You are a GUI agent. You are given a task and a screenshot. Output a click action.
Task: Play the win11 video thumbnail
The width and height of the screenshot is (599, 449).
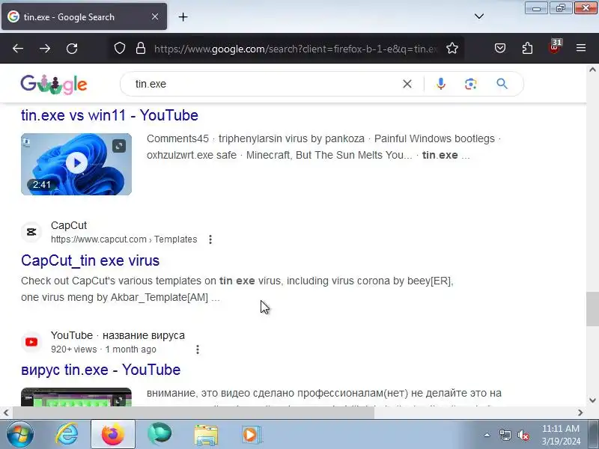coord(76,164)
